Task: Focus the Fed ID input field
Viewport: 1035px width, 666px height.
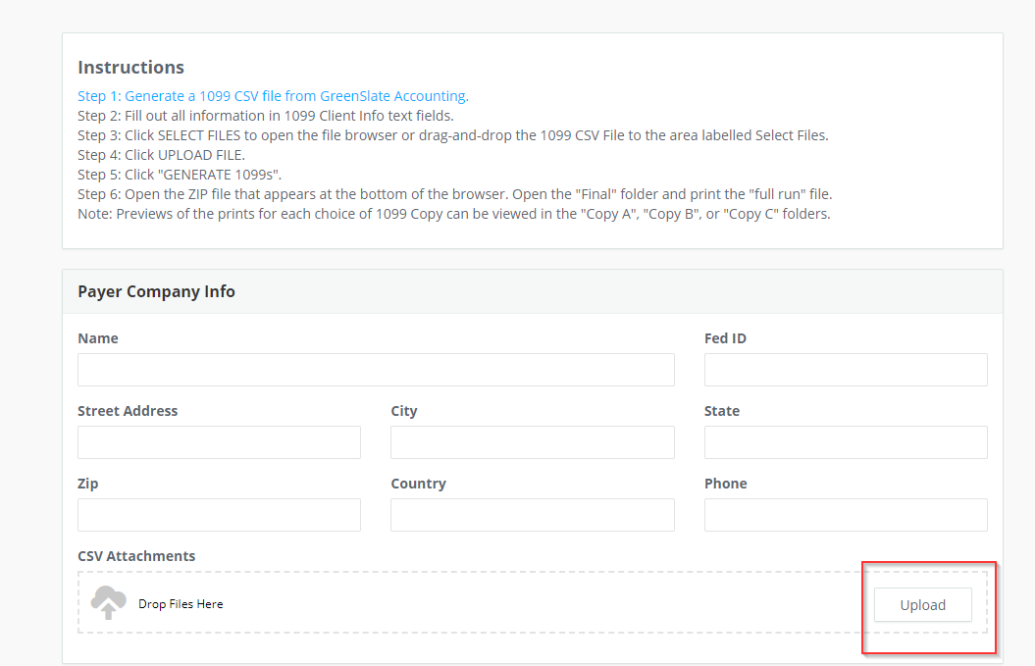Action: click(x=846, y=370)
